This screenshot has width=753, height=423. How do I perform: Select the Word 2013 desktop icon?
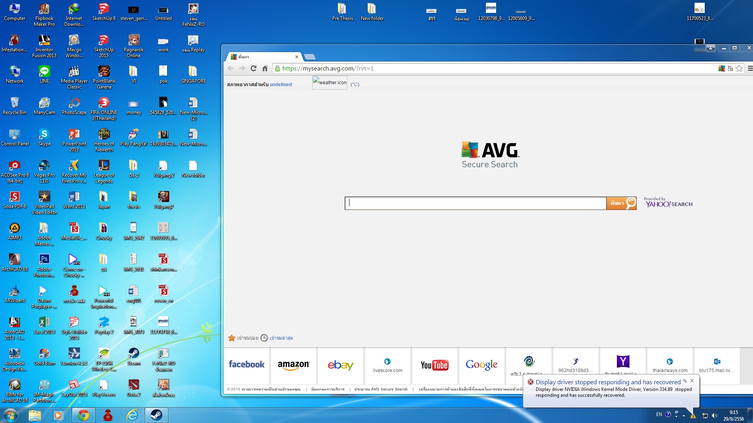click(x=74, y=200)
